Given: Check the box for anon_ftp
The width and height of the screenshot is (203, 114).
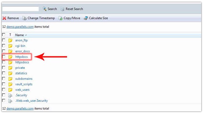Looking at the screenshot, I should click(4, 40).
